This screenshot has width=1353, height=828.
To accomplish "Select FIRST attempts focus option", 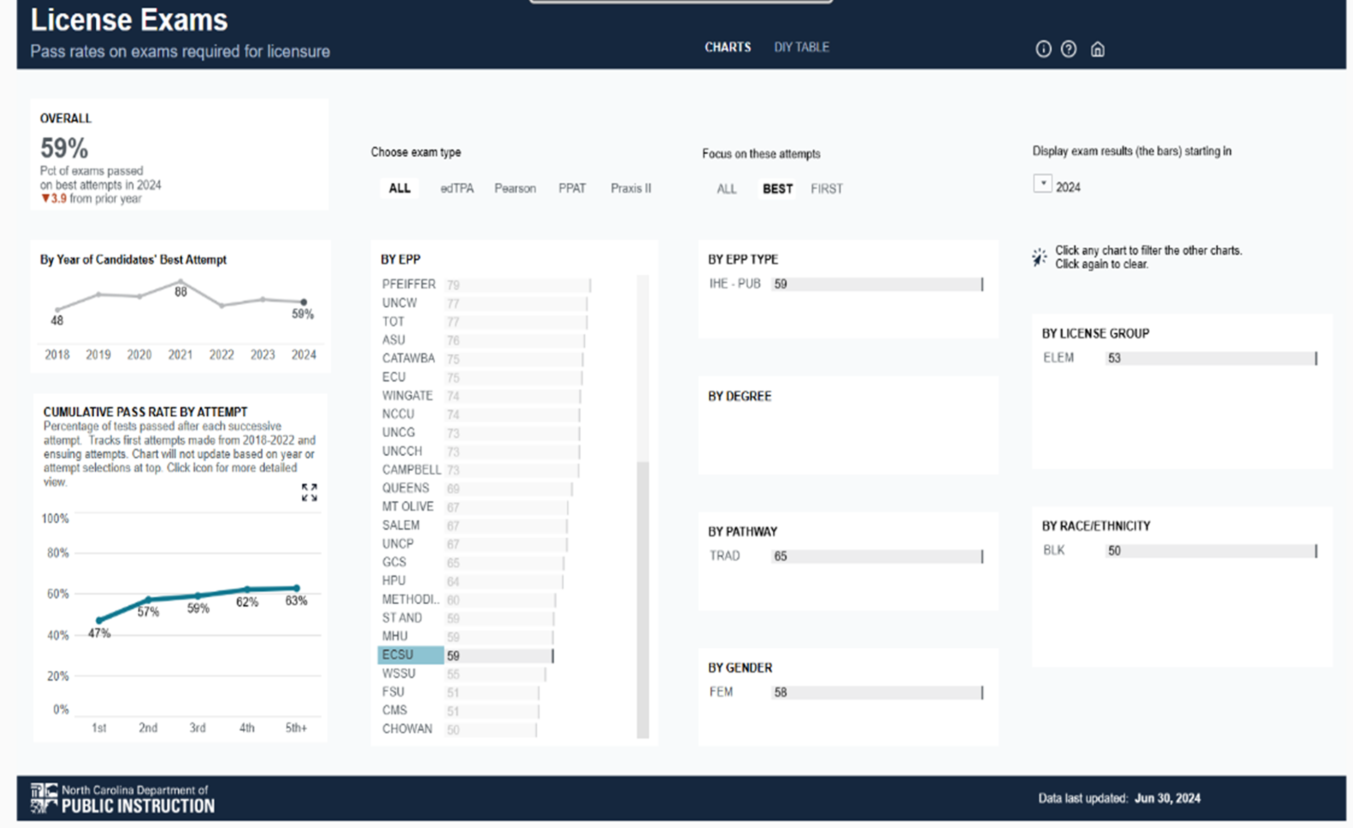I will tap(826, 189).
